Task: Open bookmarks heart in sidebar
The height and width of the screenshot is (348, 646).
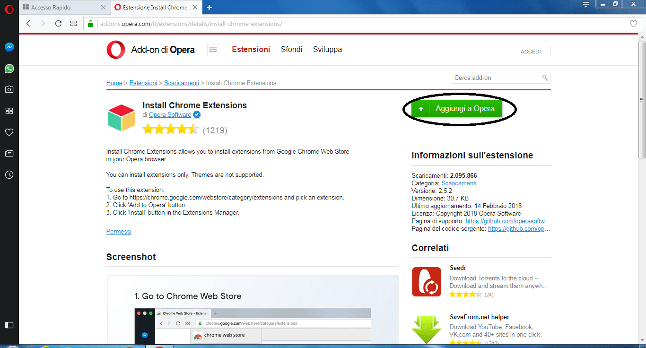Action: click(x=9, y=132)
